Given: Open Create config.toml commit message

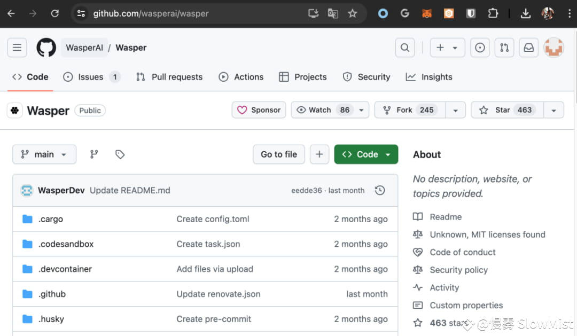Looking at the screenshot, I should (x=213, y=219).
